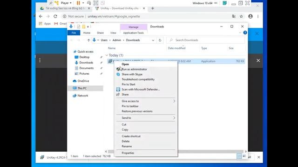Click the Admin breadcrumb in the address bar
This screenshot has height=167, width=298.
pos(117,40)
